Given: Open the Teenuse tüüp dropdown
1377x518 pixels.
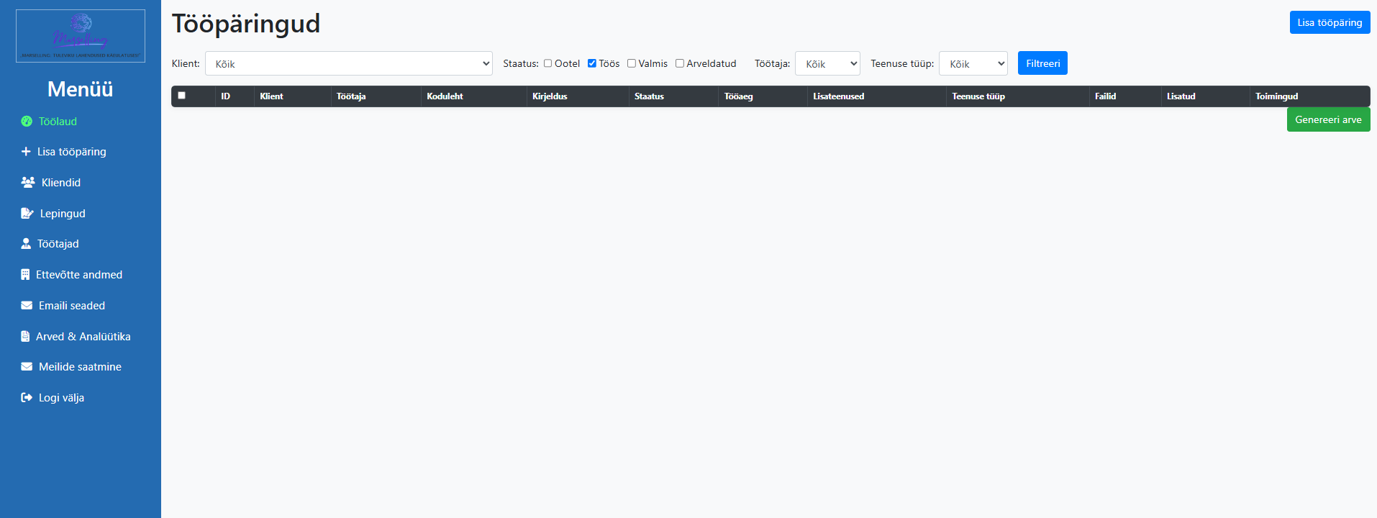Looking at the screenshot, I should 973,63.
